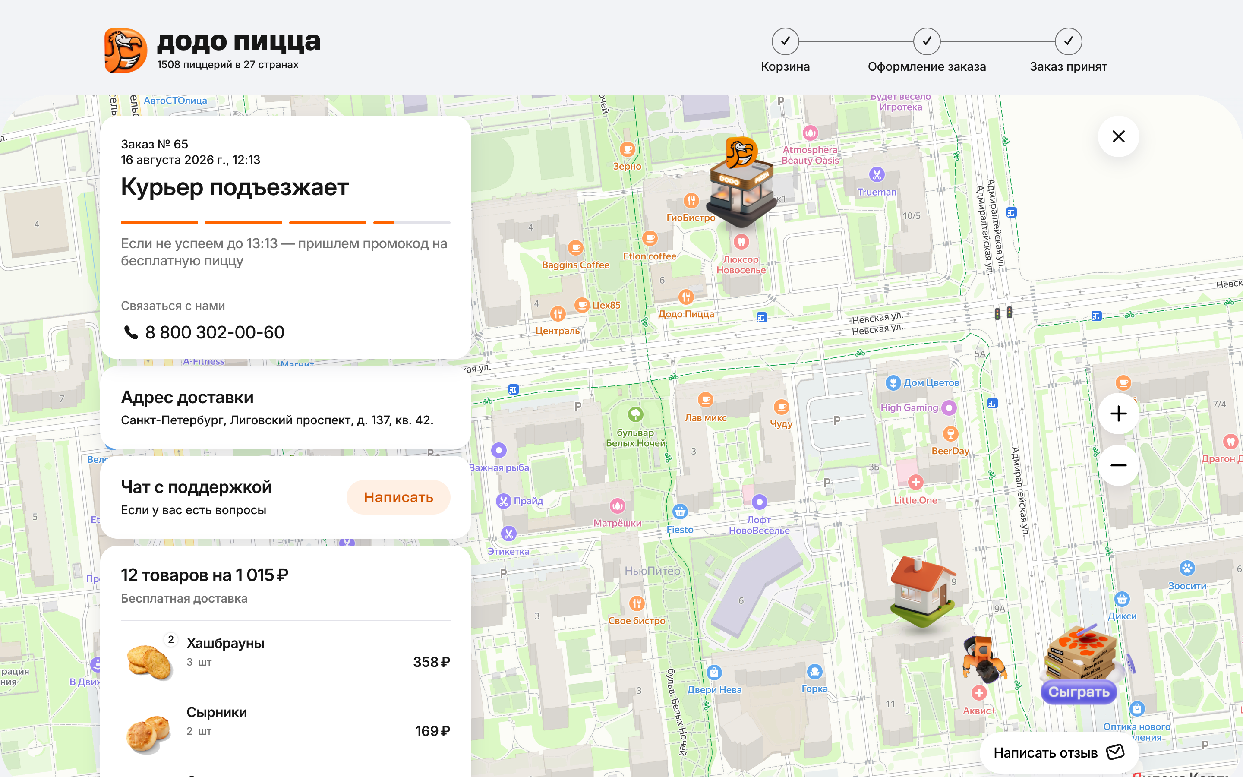Click the Матрёшки map marker
Image resolution: width=1243 pixels, height=777 pixels.
617,506
